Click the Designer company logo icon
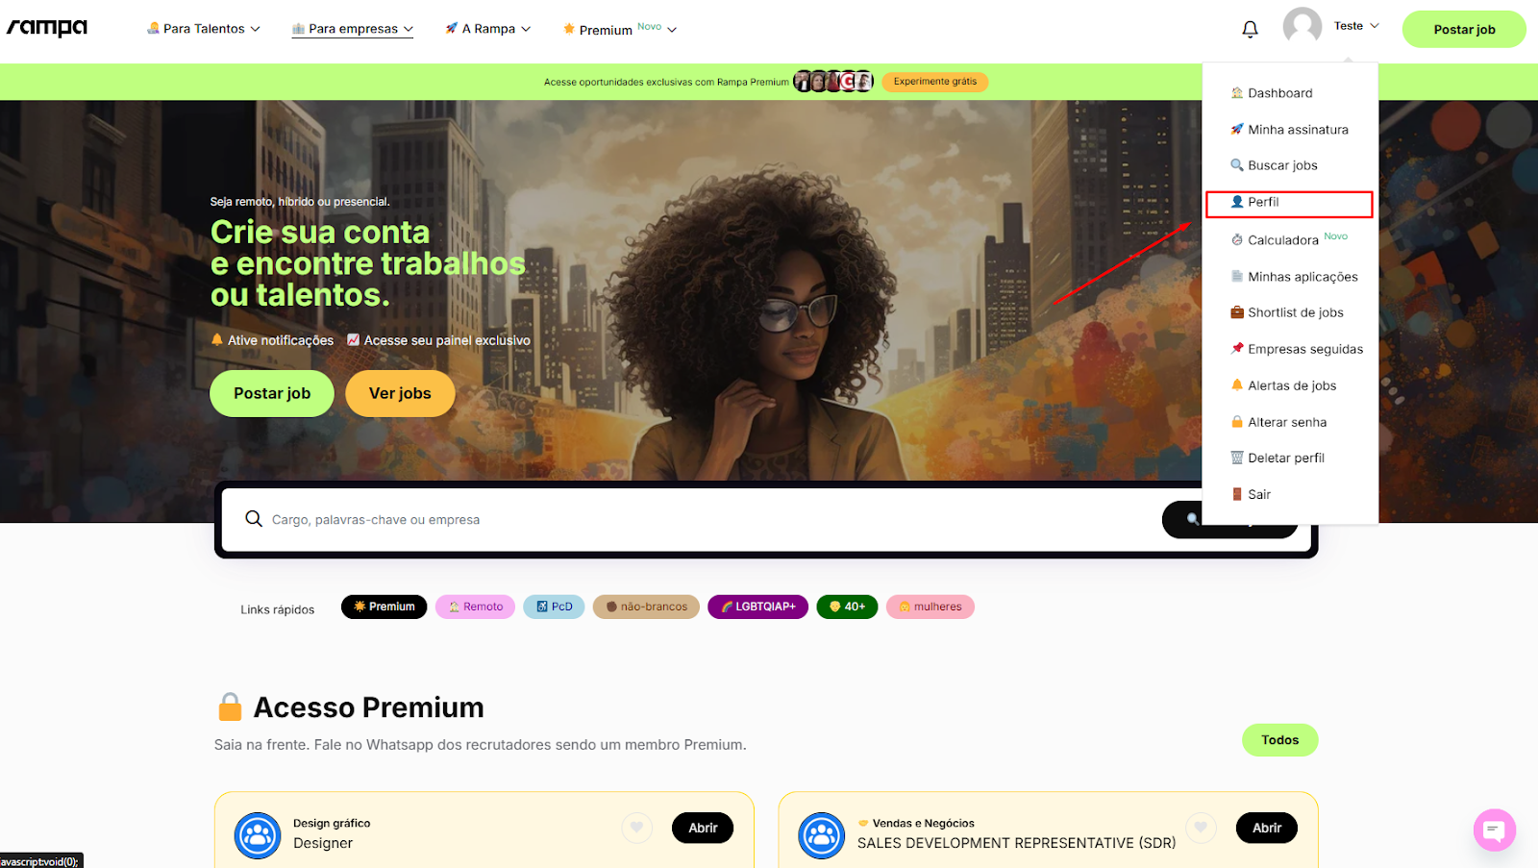 click(258, 835)
